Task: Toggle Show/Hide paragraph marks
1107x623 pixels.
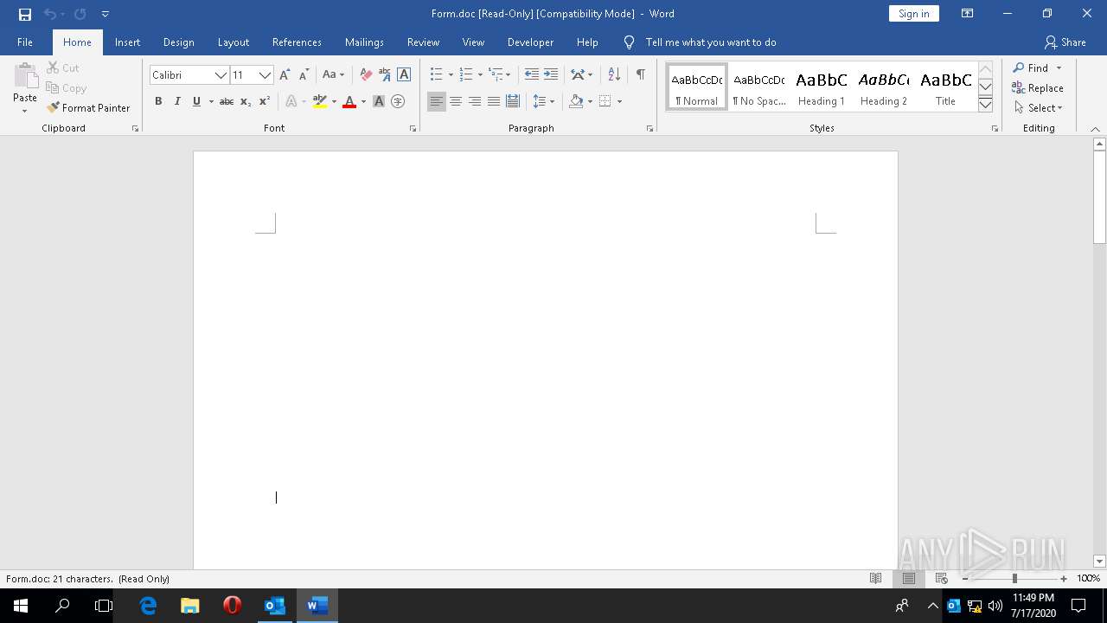Action: [640, 74]
